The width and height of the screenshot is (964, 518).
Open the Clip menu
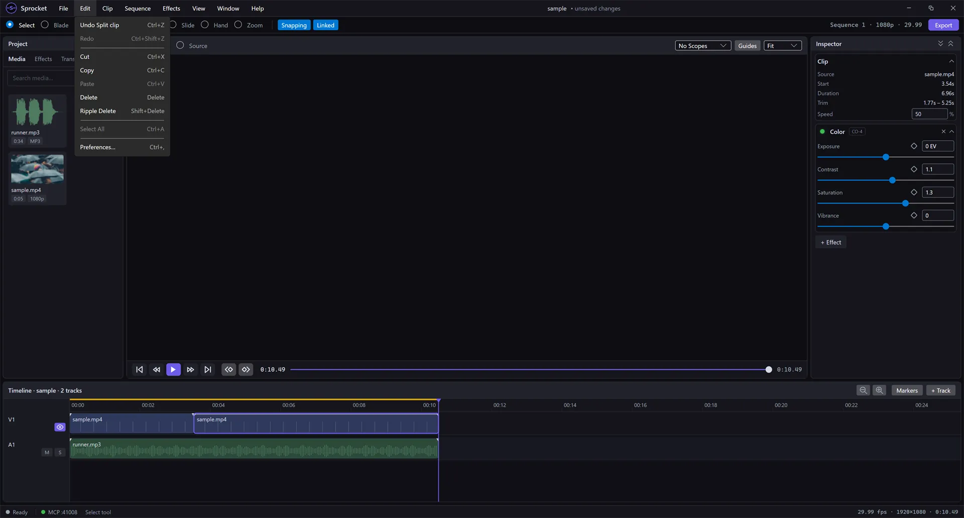(x=107, y=9)
